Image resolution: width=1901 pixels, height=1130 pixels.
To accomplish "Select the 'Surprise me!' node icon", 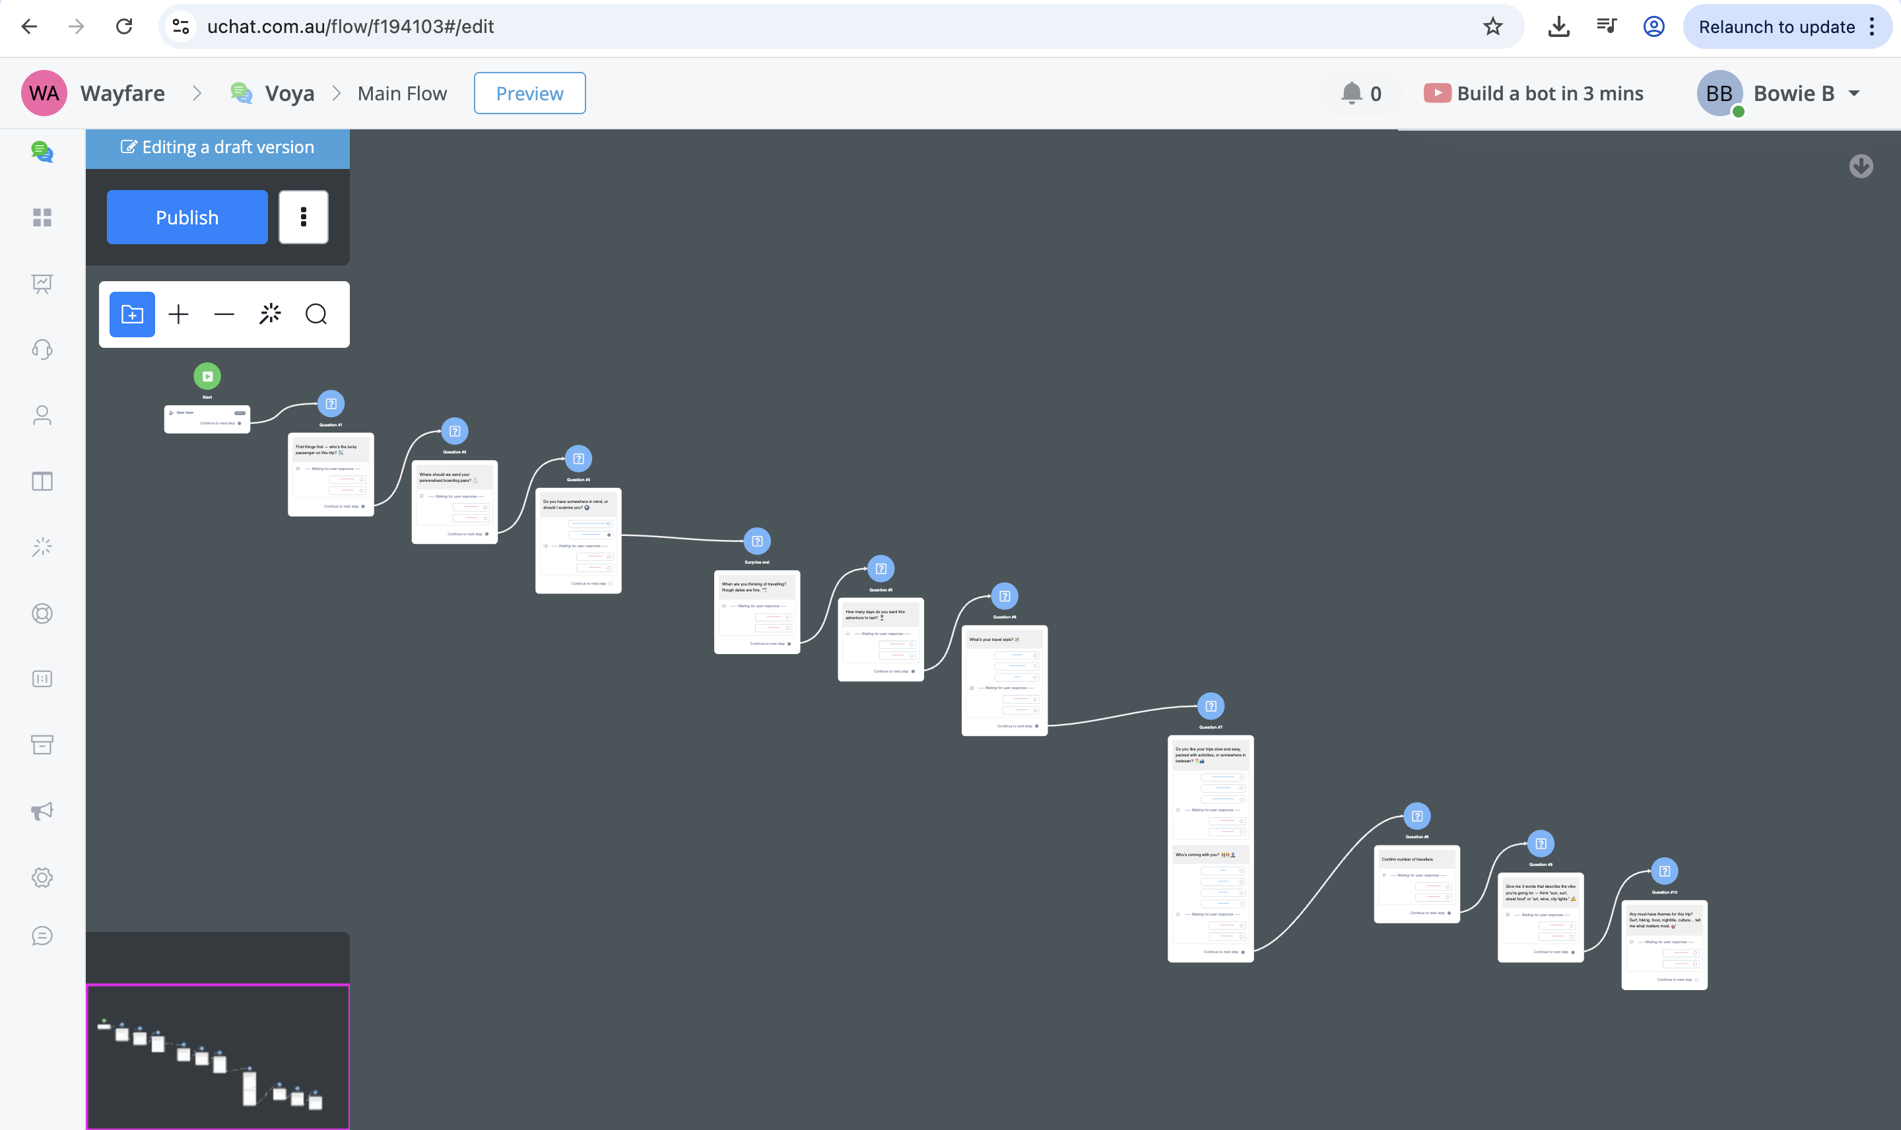I will click(x=756, y=541).
